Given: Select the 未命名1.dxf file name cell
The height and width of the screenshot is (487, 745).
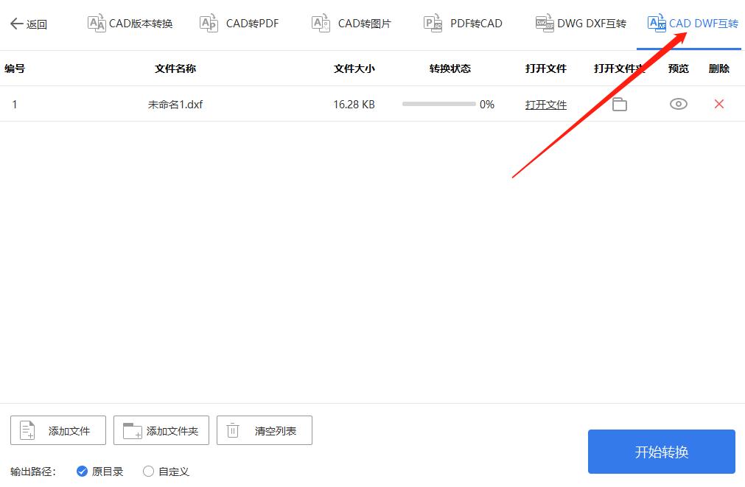Looking at the screenshot, I should coord(175,104).
